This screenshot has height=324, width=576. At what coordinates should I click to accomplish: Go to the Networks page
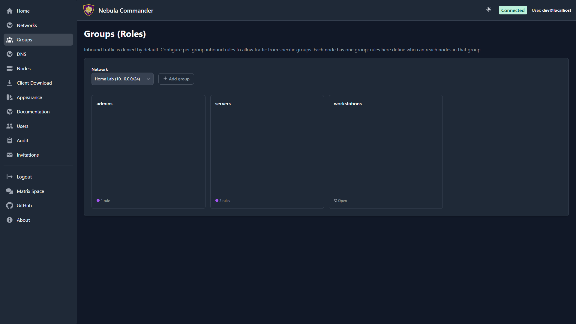pos(38,25)
